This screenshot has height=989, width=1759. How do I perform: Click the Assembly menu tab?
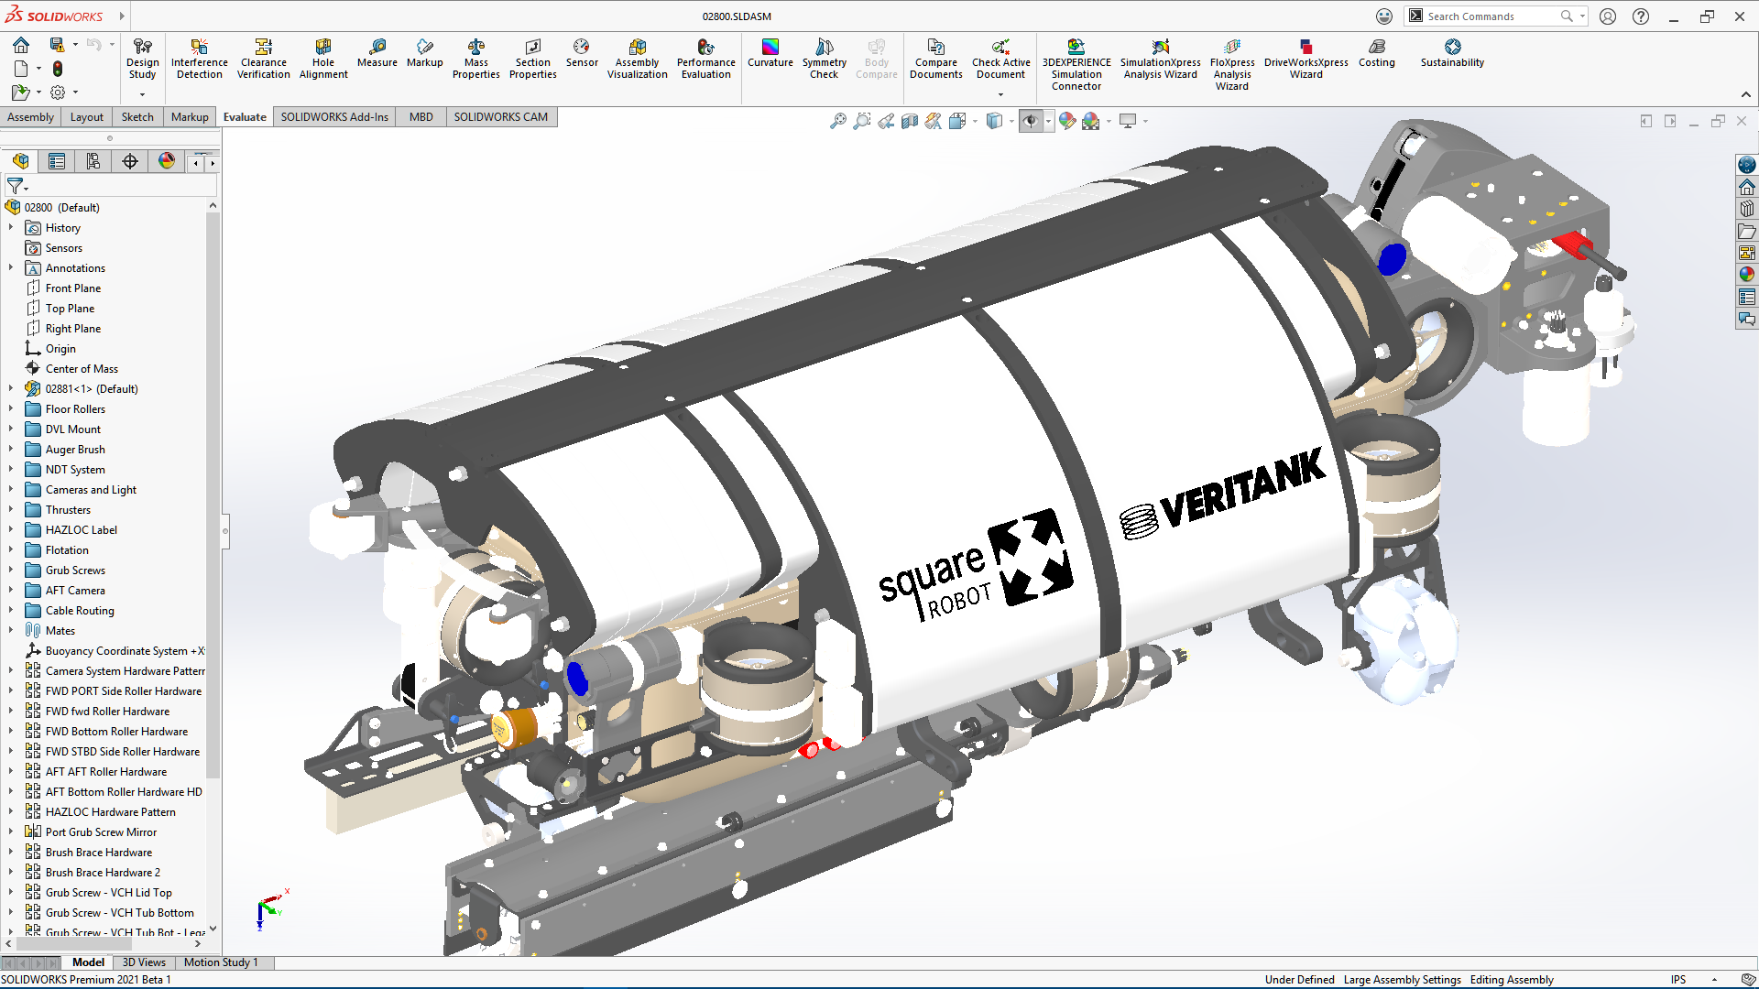[x=33, y=116]
